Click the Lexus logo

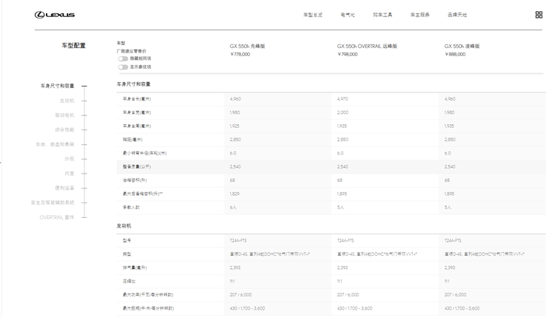pyautogui.click(x=55, y=15)
